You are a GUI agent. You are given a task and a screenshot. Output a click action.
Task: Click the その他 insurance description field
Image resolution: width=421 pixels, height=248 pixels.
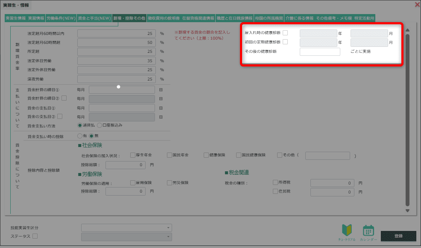coord(327,156)
